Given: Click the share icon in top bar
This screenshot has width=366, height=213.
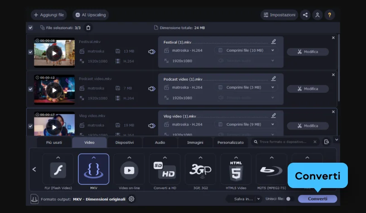Looking at the screenshot, I should pyautogui.click(x=305, y=15).
